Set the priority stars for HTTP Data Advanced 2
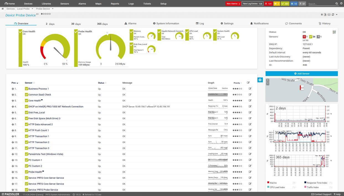The height and width of the screenshot is (196, 344). (x=237, y=124)
